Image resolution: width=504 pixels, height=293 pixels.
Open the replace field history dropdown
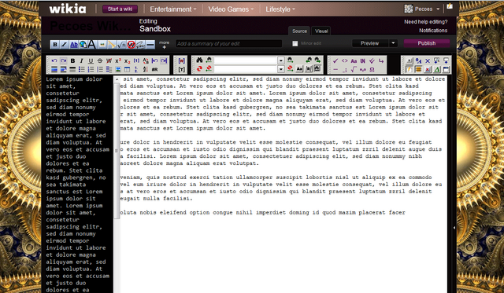pyautogui.click(x=281, y=69)
